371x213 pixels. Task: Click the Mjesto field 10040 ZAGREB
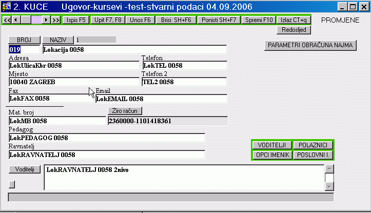[74, 82]
